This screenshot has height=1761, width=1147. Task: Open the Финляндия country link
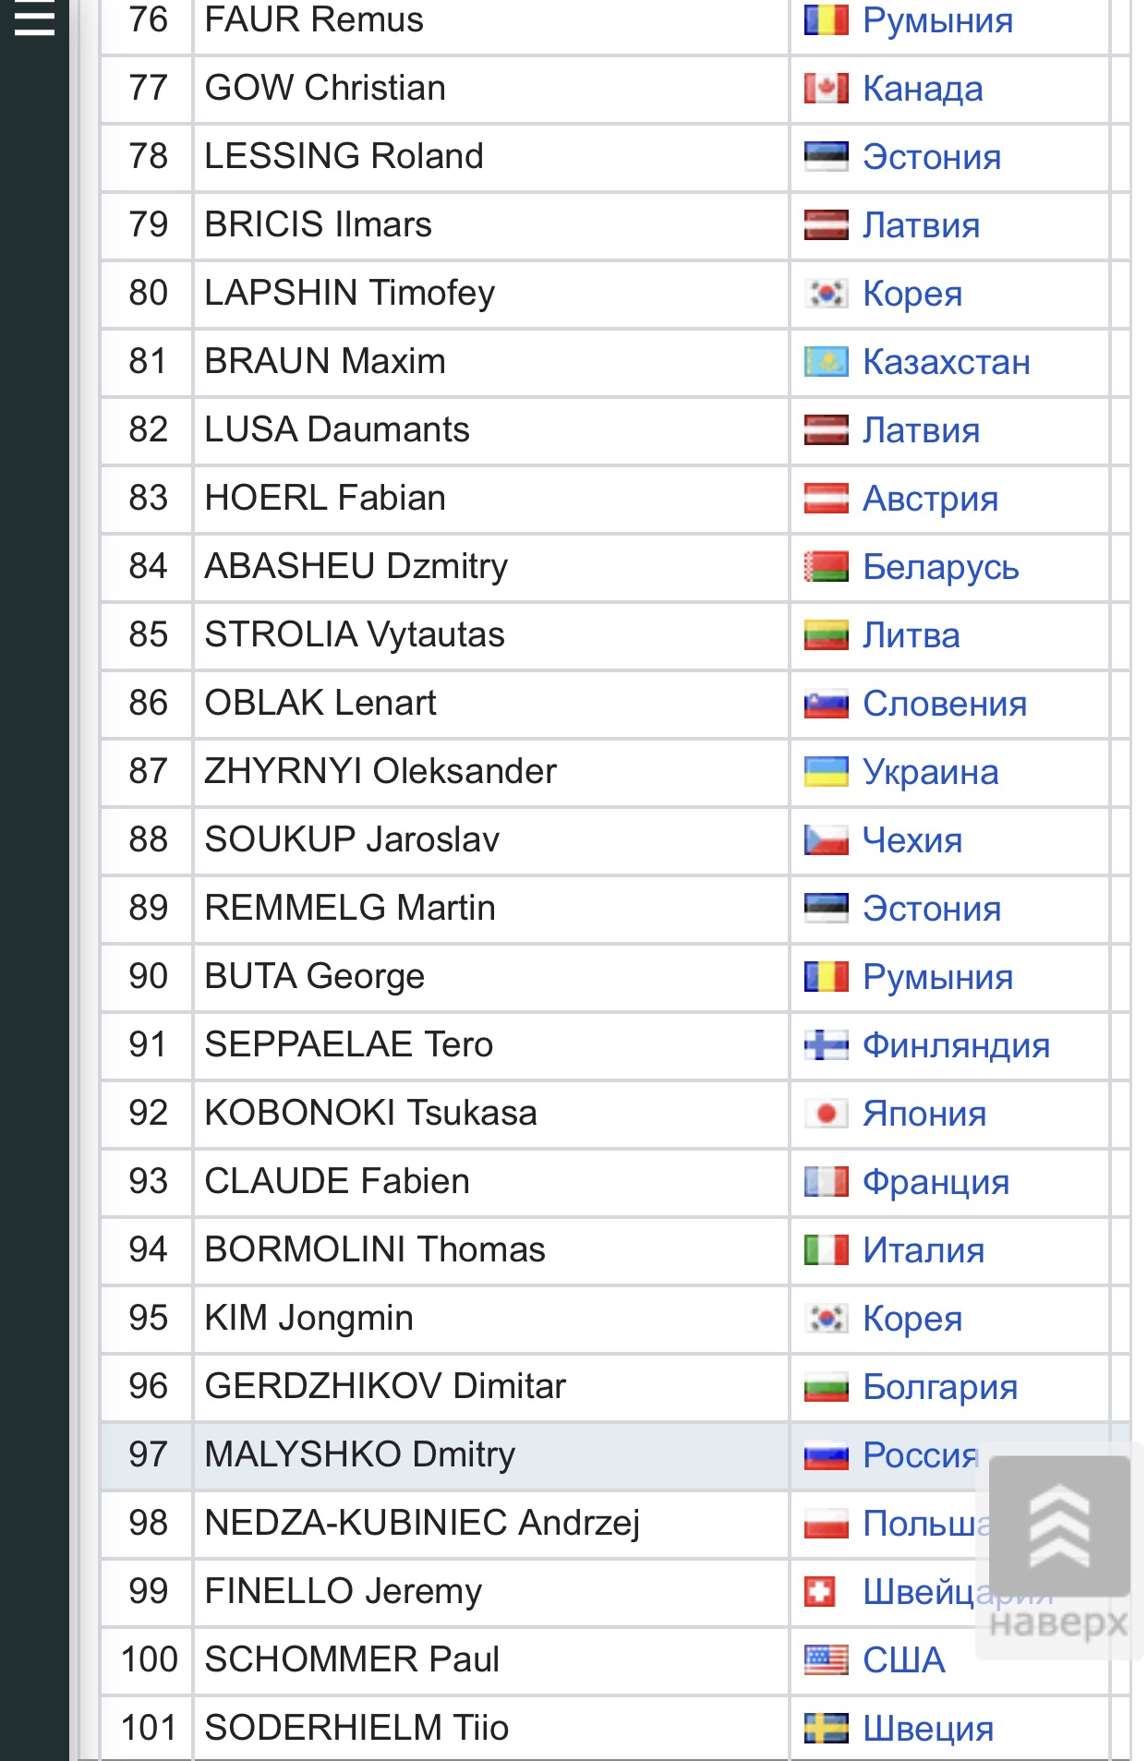[x=956, y=1045]
